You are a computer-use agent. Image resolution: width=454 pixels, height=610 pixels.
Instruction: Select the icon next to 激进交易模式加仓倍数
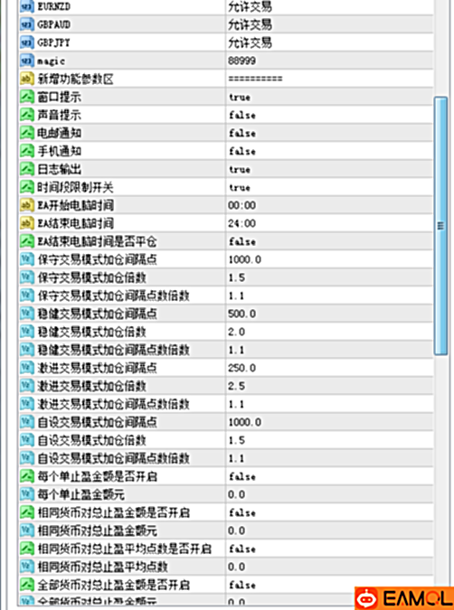(x=27, y=386)
